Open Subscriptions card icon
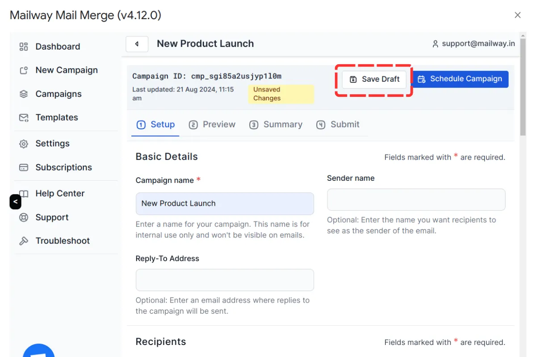The height and width of the screenshot is (357, 536). click(x=24, y=168)
